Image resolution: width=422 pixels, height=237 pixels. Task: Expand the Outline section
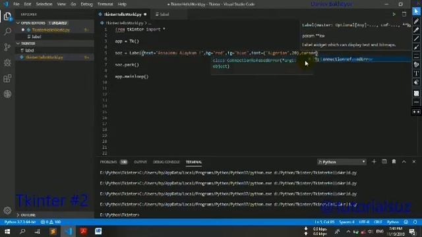tap(55, 215)
